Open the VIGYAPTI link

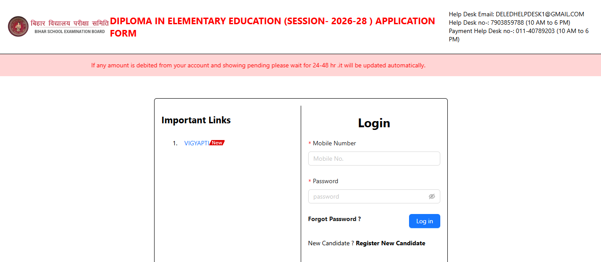coord(196,143)
